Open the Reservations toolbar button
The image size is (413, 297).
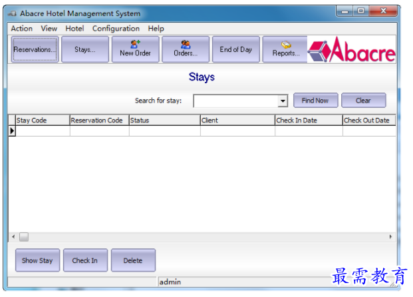(x=35, y=49)
